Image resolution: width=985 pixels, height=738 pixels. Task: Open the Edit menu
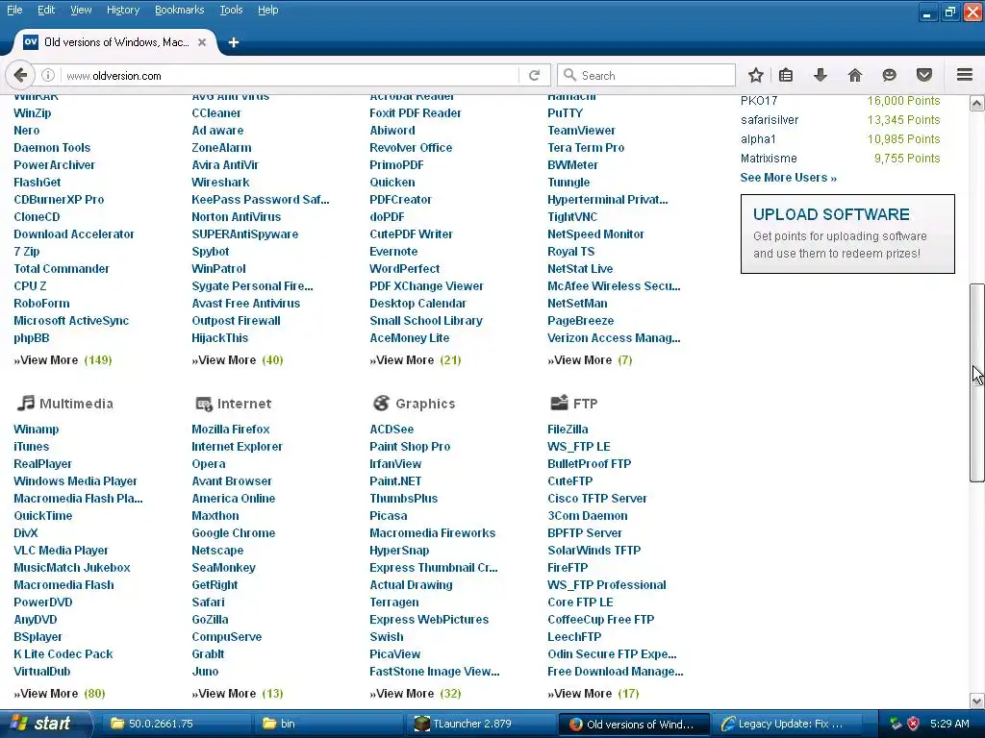46,10
